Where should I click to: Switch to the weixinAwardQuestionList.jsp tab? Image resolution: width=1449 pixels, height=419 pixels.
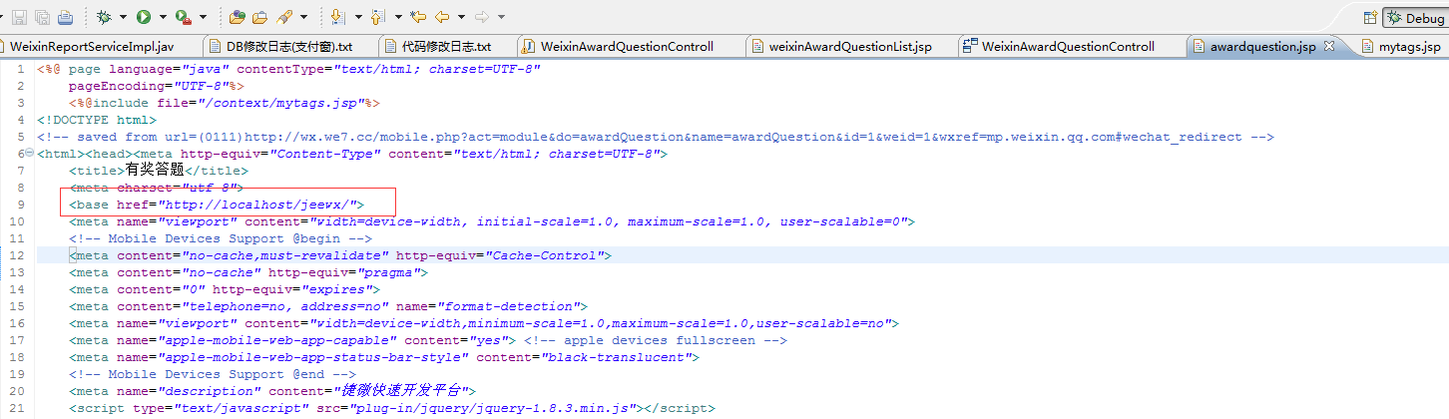[850, 46]
